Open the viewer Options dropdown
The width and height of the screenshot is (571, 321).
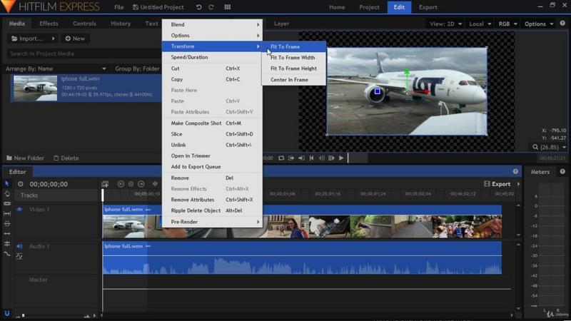pyautogui.click(x=539, y=24)
